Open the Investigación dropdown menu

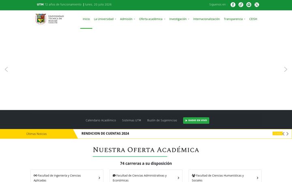[179, 19]
